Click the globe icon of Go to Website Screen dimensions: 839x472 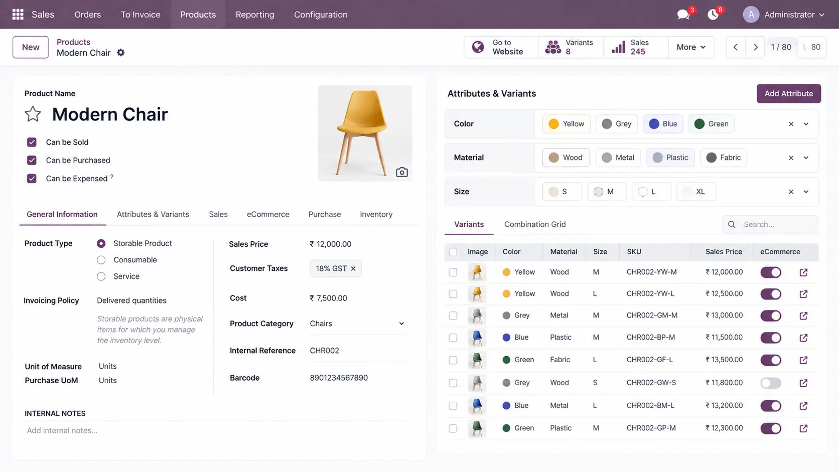(x=478, y=47)
